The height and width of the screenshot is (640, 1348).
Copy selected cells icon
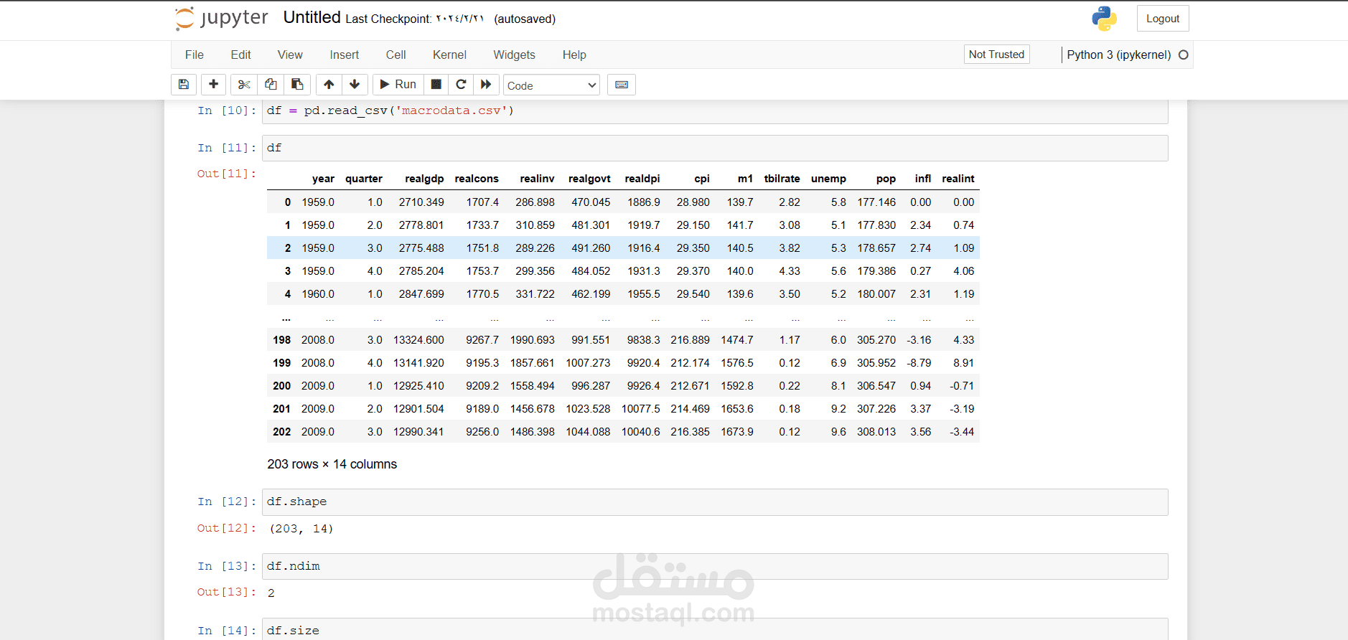coord(271,85)
